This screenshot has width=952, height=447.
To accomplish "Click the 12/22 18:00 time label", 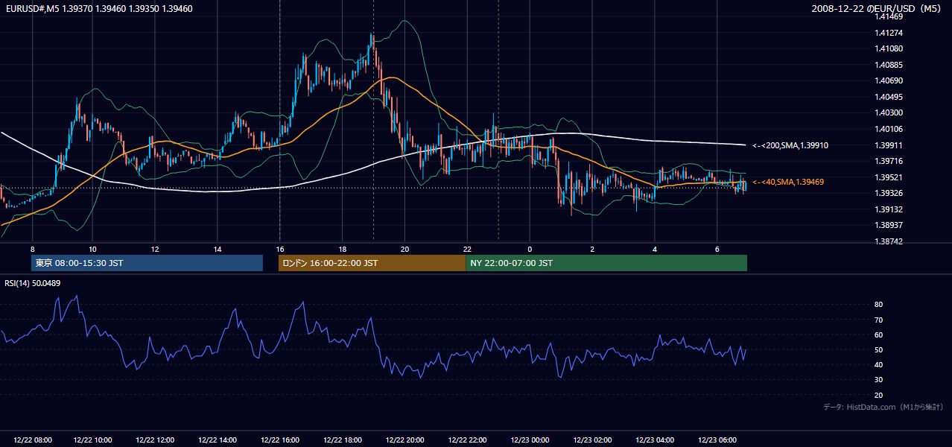I will pos(343,440).
